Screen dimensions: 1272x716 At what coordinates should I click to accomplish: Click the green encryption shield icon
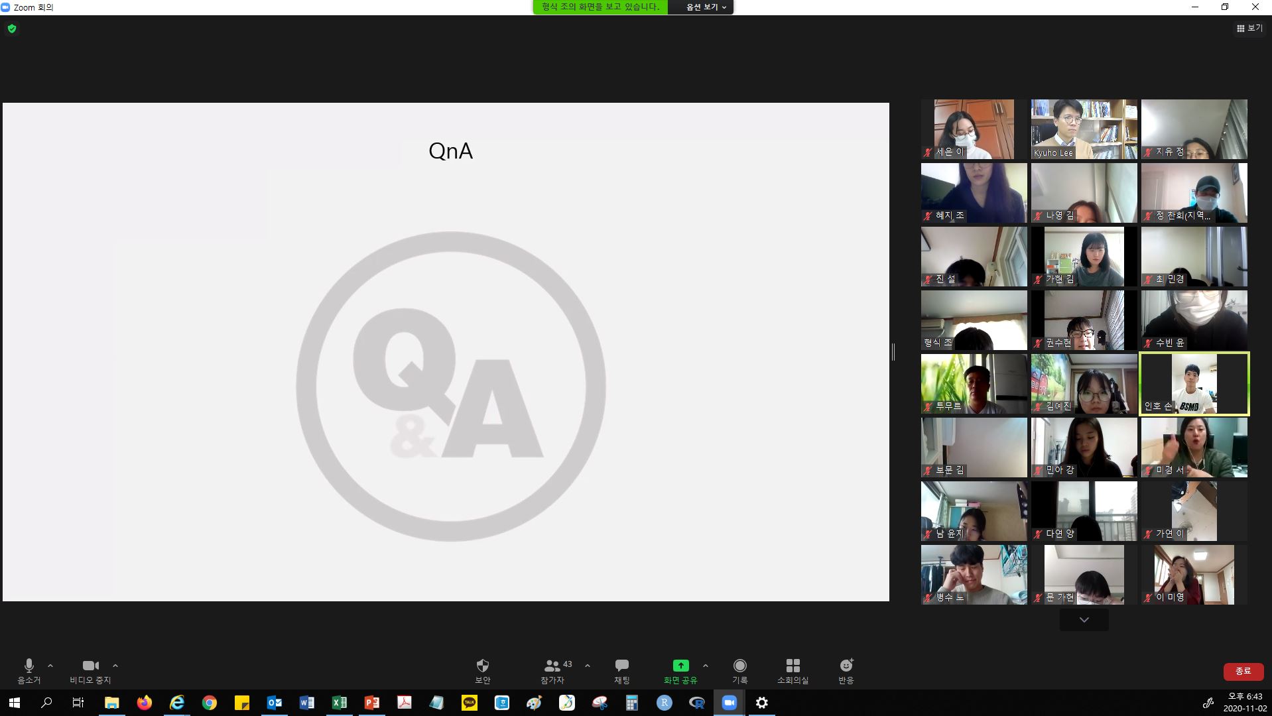[x=12, y=29]
